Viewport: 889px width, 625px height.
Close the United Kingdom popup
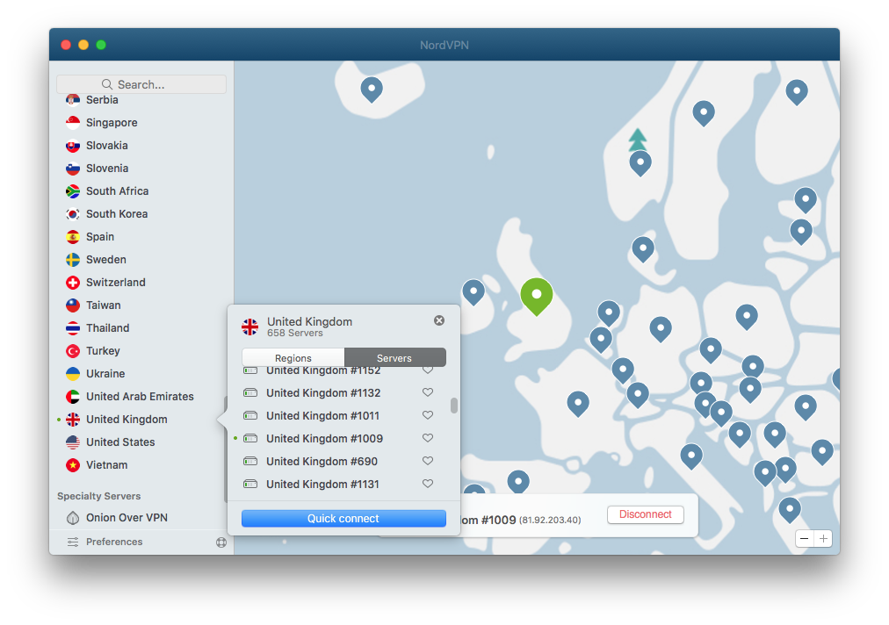pos(439,320)
